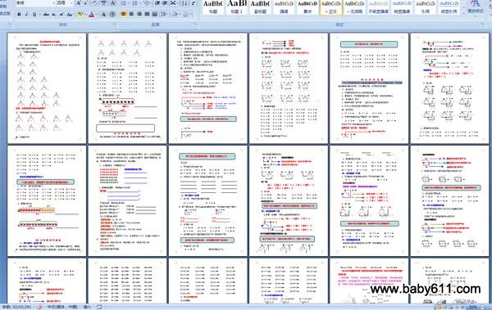Open the line spacing dropdown
Image resolution: width=492 pixels, height=310 pixels.
coord(164,15)
